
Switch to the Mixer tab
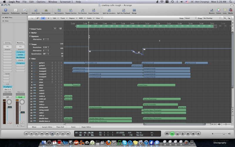point(34,127)
